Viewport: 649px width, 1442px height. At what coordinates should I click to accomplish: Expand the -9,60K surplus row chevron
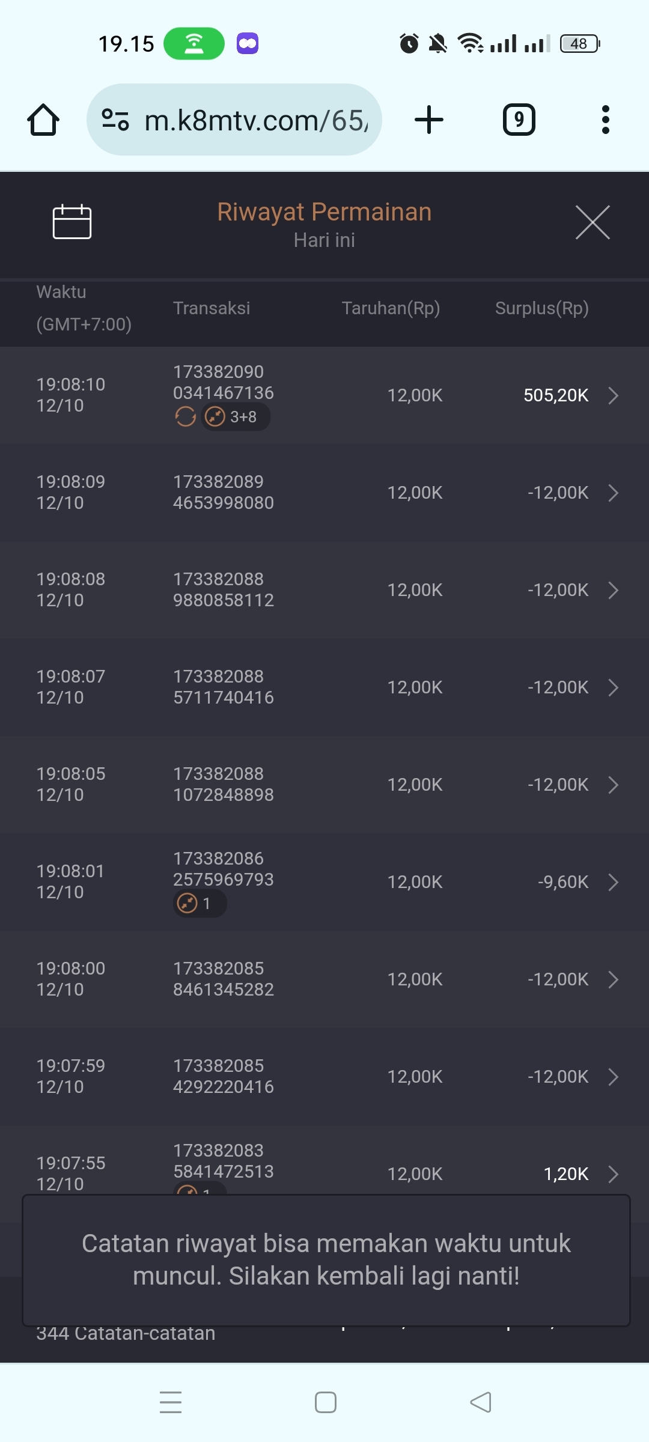[x=613, y=882]
